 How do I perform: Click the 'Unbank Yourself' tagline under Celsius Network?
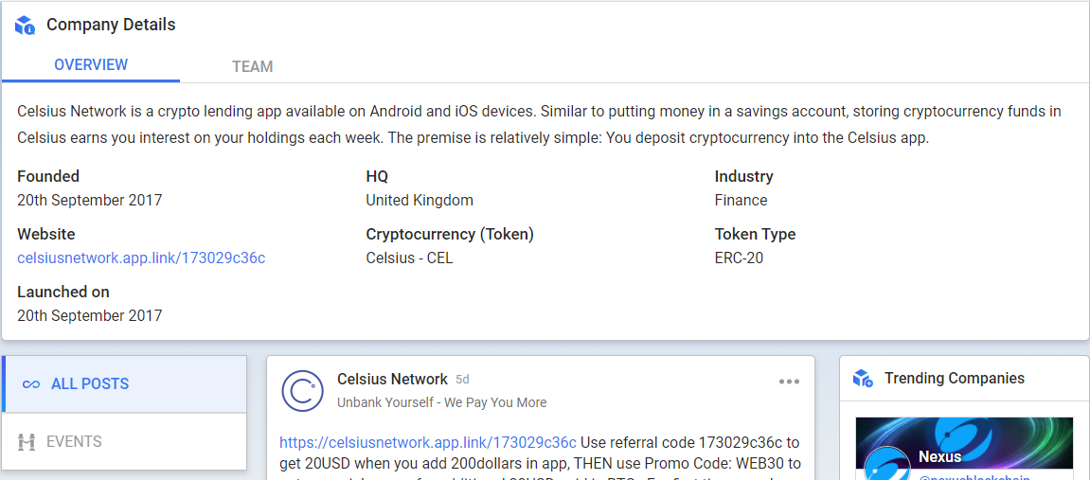click(441, 402)
